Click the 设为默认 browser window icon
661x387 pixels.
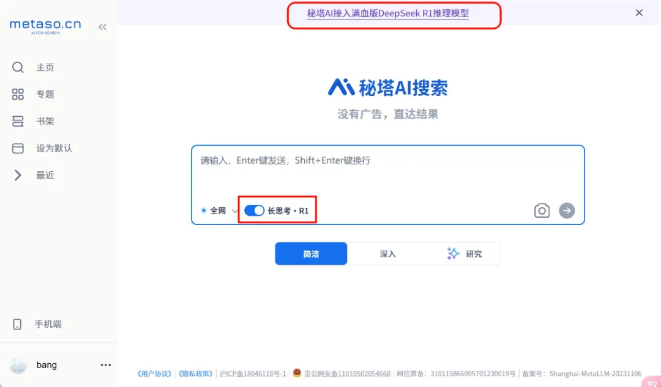(x=18, y=148)
